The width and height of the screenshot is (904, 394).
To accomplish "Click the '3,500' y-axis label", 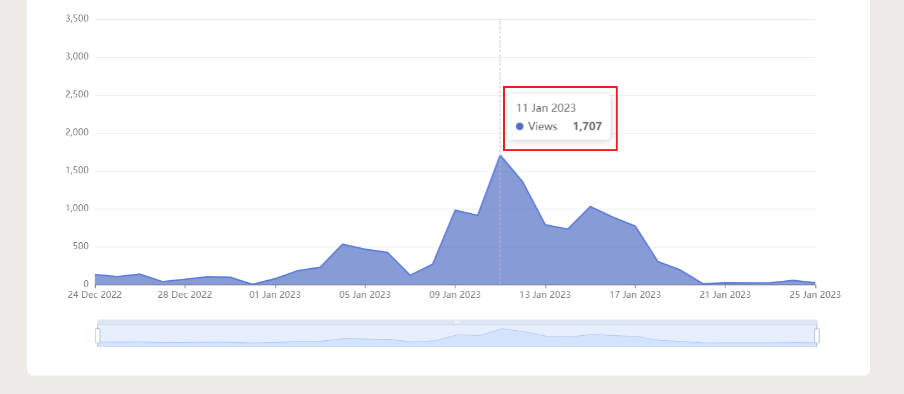I will (x=77, y=19).
